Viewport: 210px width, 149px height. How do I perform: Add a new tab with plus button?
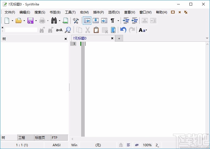pos(119,39)
